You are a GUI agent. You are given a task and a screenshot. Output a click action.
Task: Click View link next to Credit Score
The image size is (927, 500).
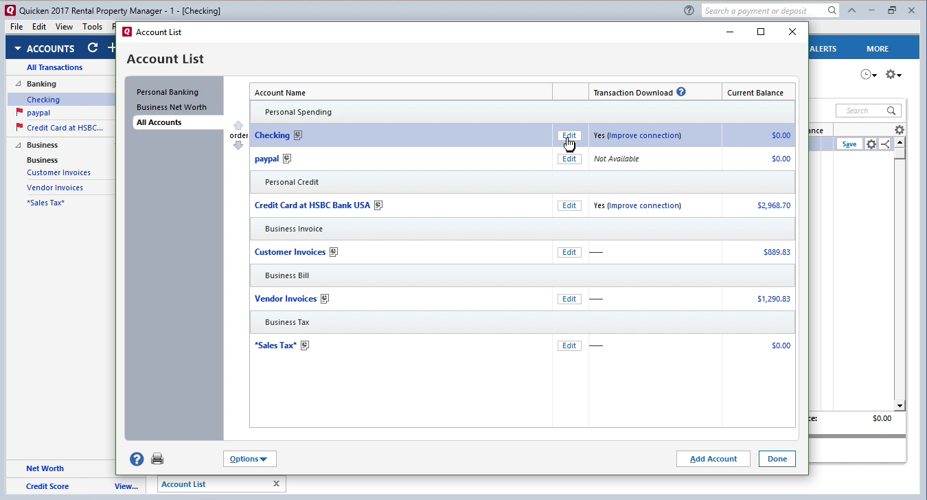[x=126, y=486]
